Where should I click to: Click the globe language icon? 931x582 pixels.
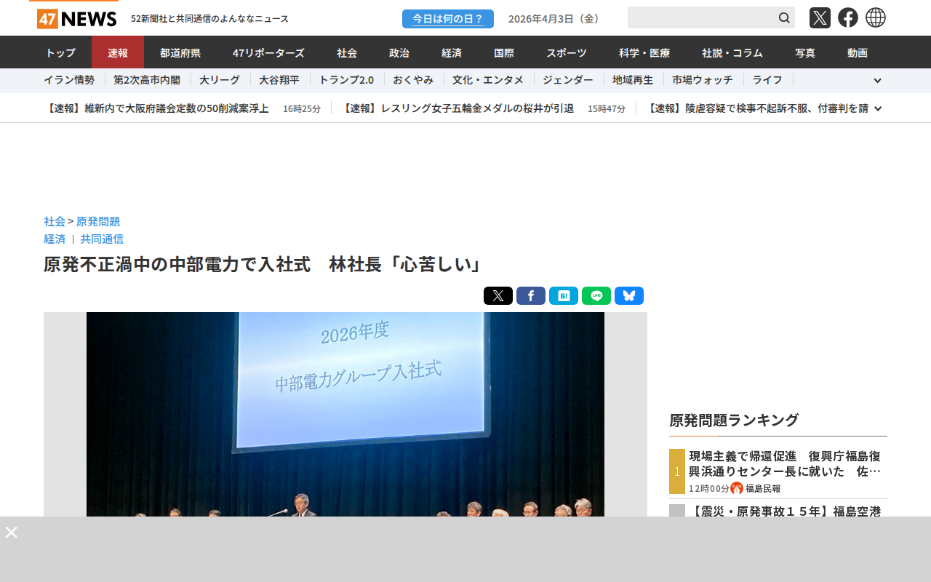click(x=876, y=17)
